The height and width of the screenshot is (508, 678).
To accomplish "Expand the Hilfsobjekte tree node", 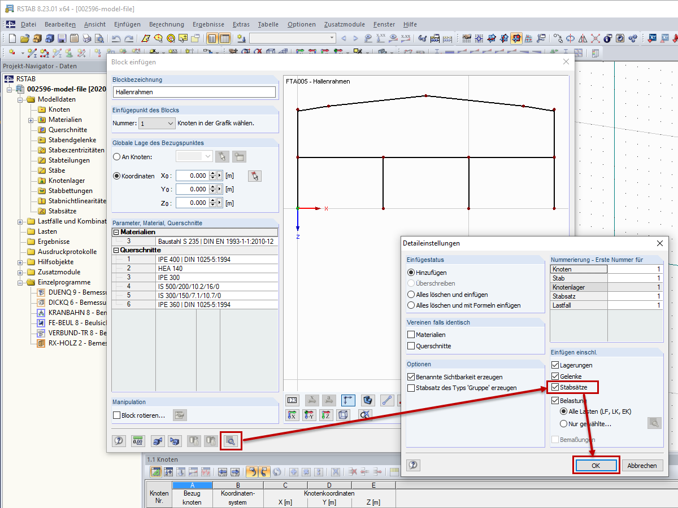I will 20,262.
